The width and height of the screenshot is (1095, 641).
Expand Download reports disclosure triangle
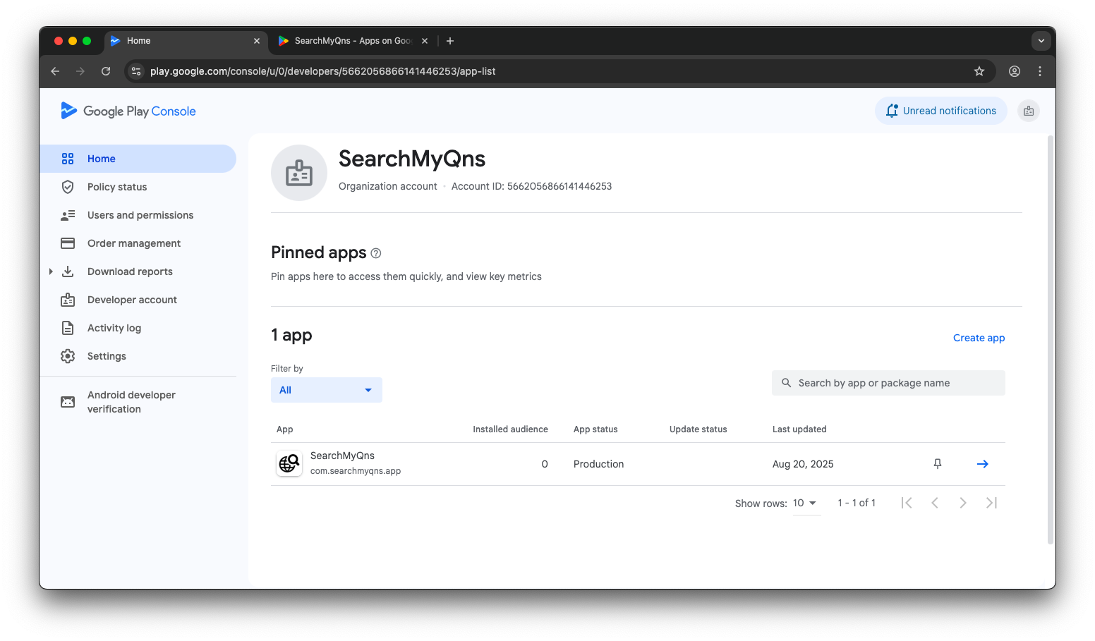[x=51, y=271]
